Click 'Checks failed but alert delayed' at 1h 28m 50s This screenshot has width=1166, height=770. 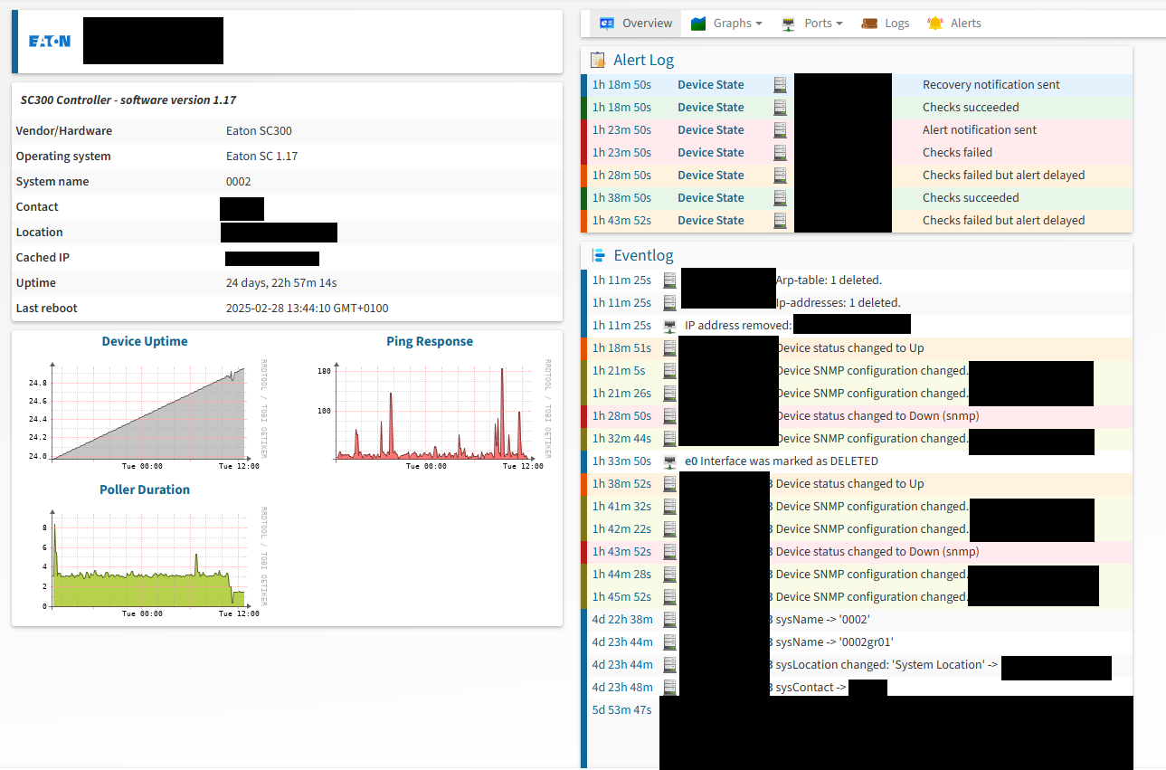click(x=1003, y=176)
